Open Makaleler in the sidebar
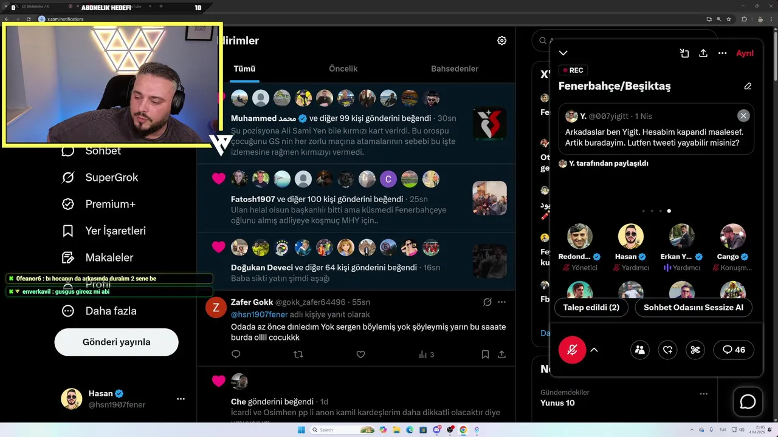The width and height of the screenshot is (778, 437). point(97,257)
